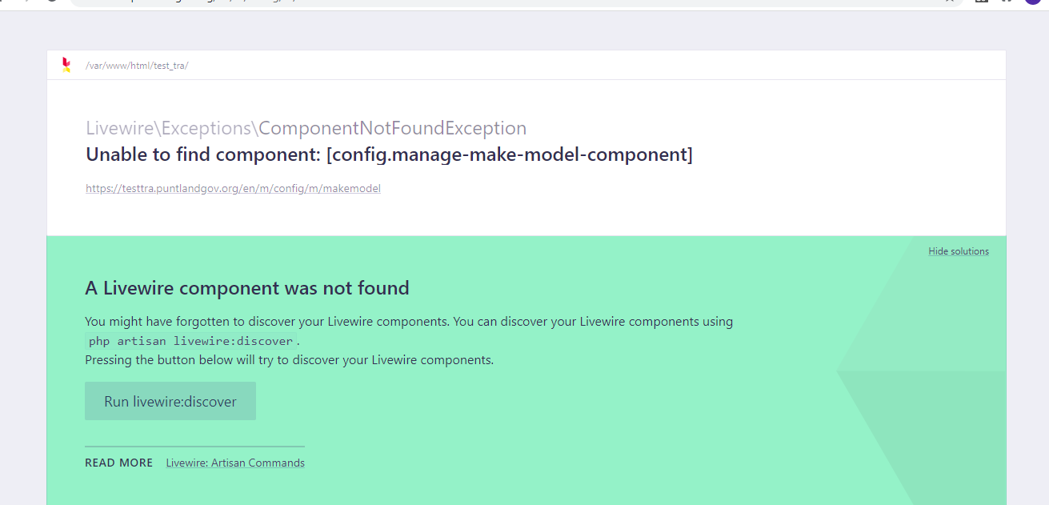Viewport: 1049px width, 505px height.
Task: Click the icon left of the profile avatar
Action: coord(1007,2)
